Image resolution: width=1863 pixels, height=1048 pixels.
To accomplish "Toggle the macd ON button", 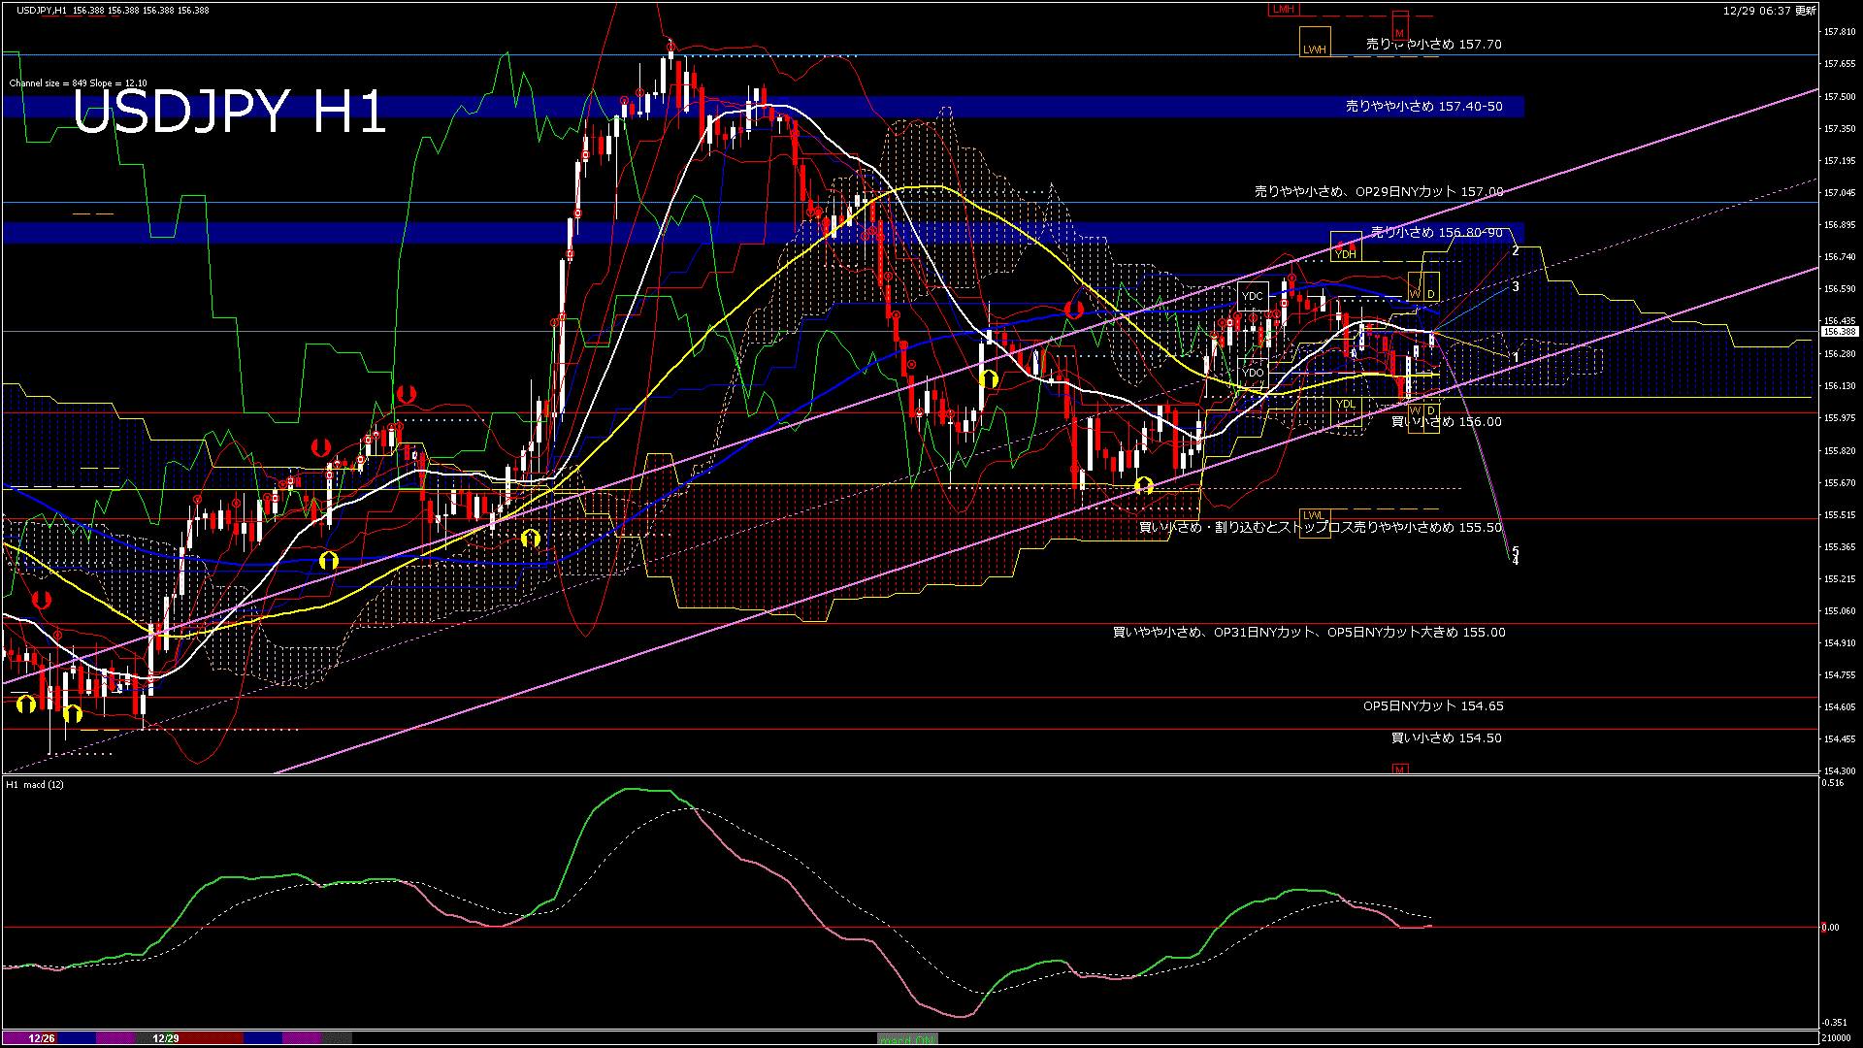I will coord(907,1039).
